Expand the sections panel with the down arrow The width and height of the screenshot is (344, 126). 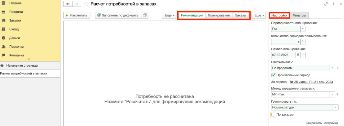[x=29, y=59]
